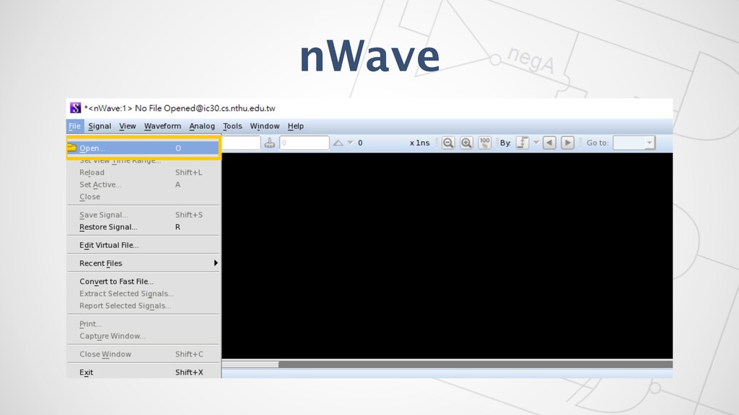
Task: Click the Reload menu entry
Action: pos(144,172)
